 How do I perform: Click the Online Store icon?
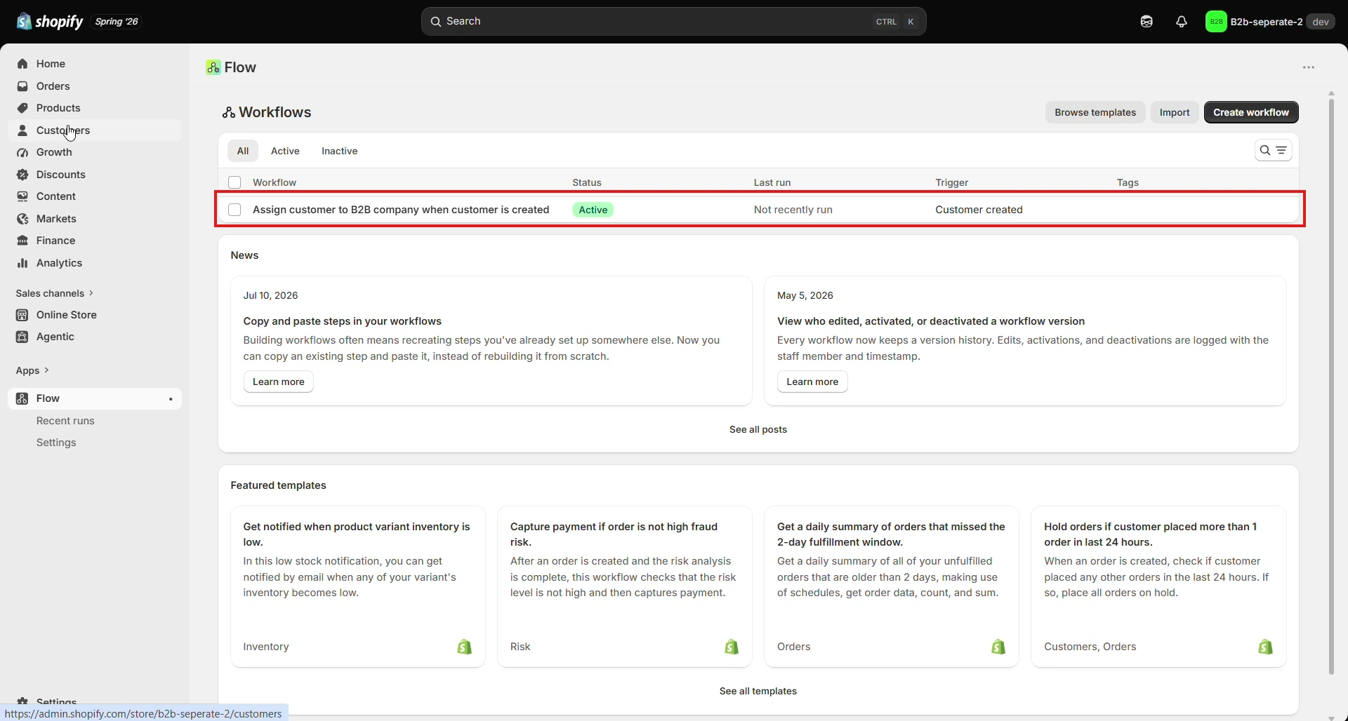22,315
